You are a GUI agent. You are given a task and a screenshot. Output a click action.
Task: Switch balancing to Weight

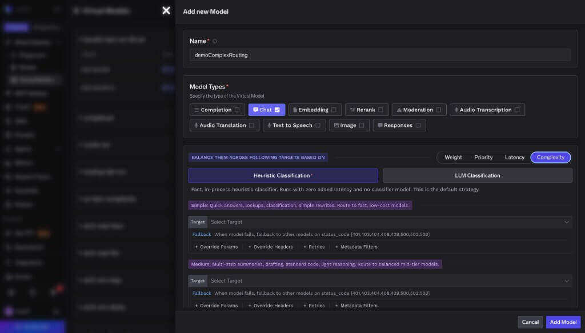point(453,158)
